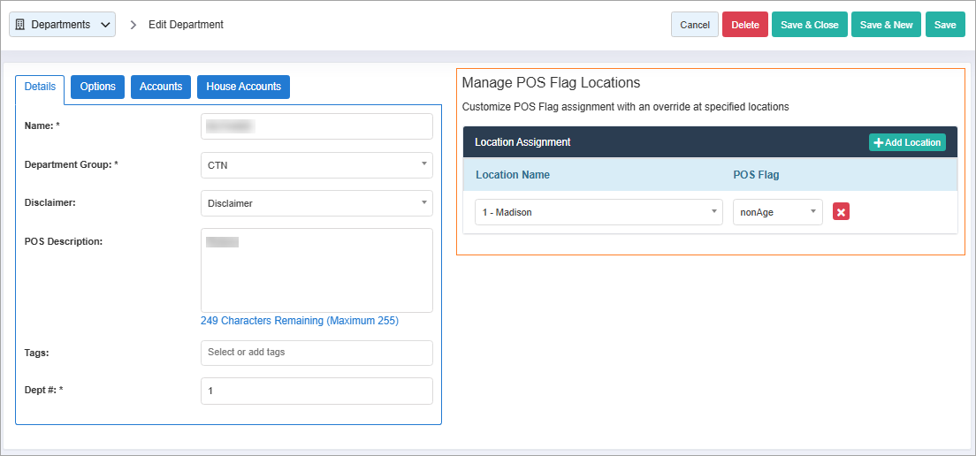Expand the Department Group CTN dropdown

[316, 165]
